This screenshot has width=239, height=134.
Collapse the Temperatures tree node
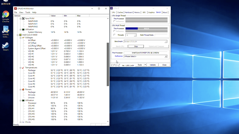pyautogui.click(x=20, y=67)
